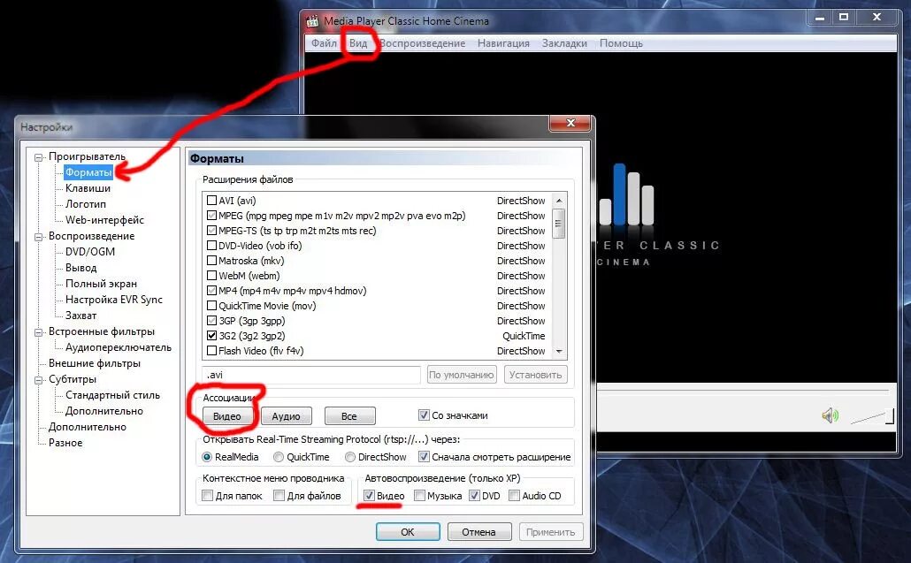Toggle the 3GP (3gp 3gpp) checkbox

pos(211,320)
